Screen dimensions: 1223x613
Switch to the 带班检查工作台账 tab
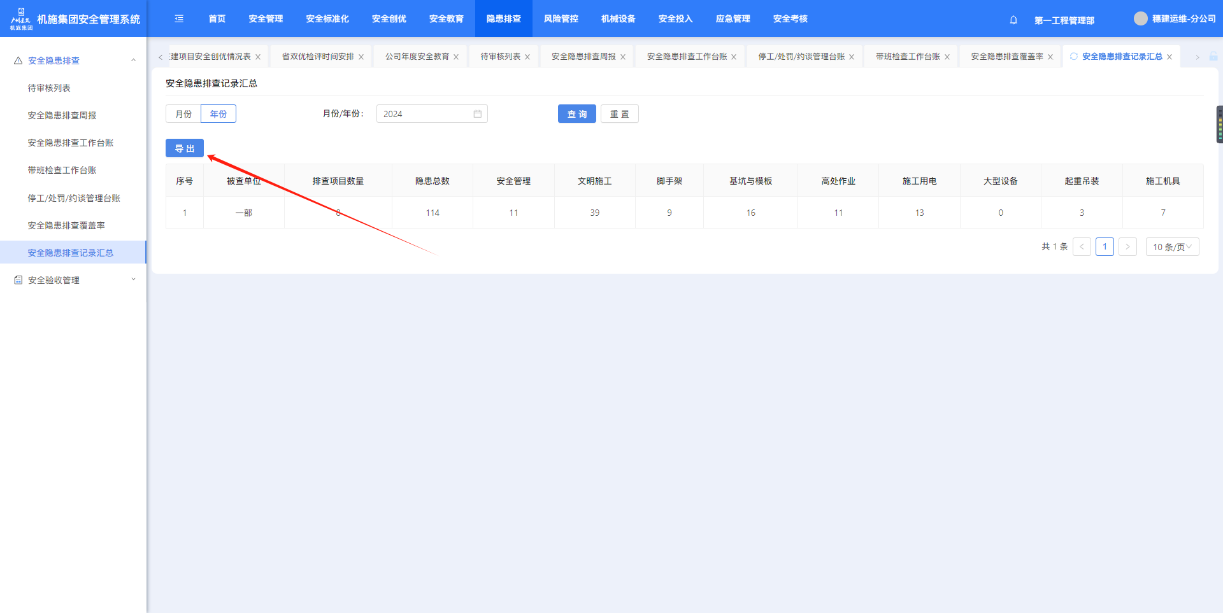(907, 57)
